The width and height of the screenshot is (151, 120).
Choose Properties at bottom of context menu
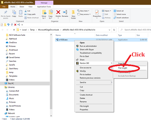click(84, 109)
